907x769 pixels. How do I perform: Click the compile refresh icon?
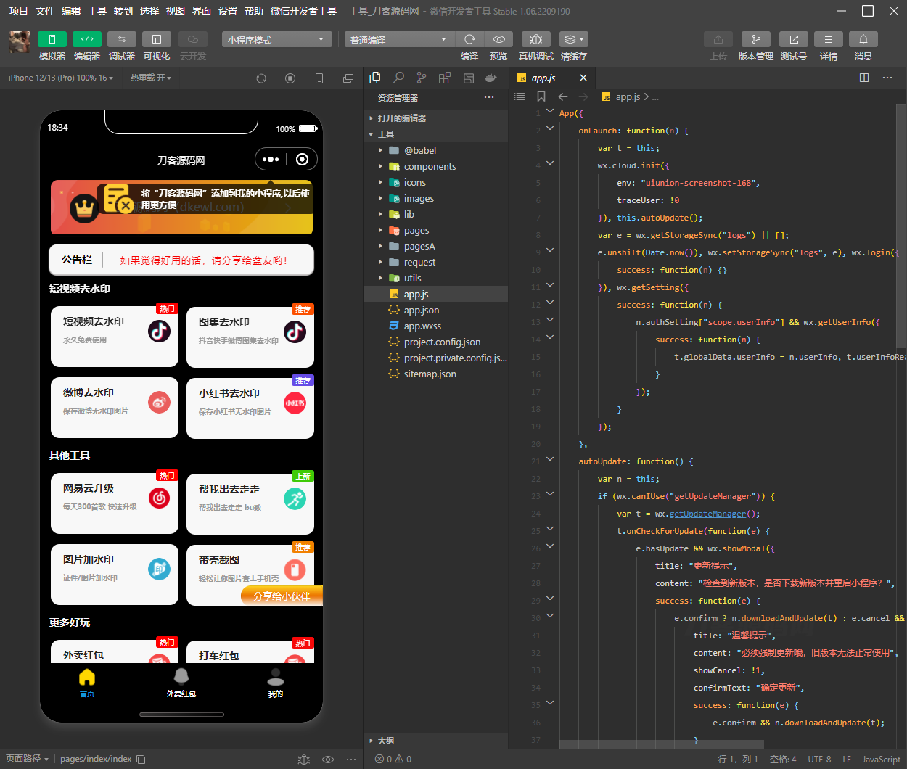click(469, 39)
